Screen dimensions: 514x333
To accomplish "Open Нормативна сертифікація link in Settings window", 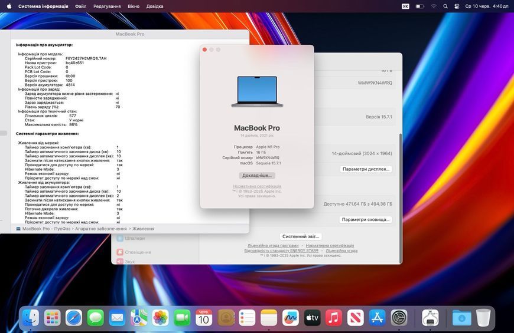I will (x=330, y=245).
